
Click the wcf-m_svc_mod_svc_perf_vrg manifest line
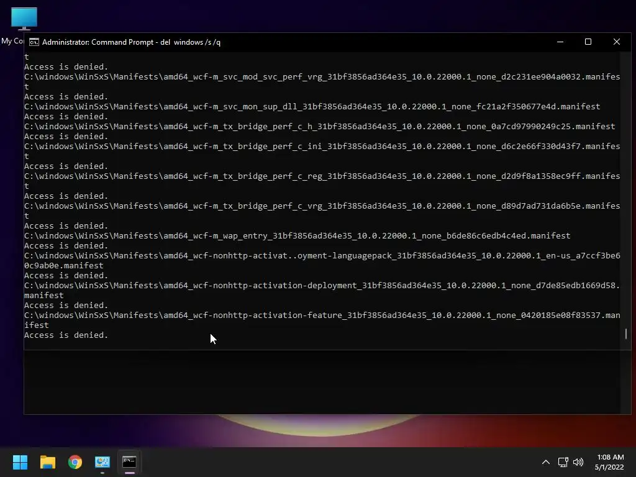tap(322, 76)
